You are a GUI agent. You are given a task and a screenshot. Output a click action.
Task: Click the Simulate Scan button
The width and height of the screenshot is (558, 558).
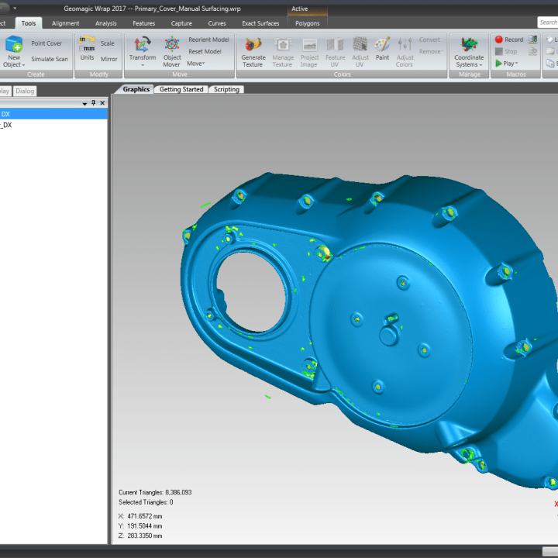point(50,59)
